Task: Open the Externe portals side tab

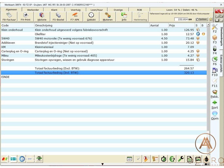Action: 221,63
